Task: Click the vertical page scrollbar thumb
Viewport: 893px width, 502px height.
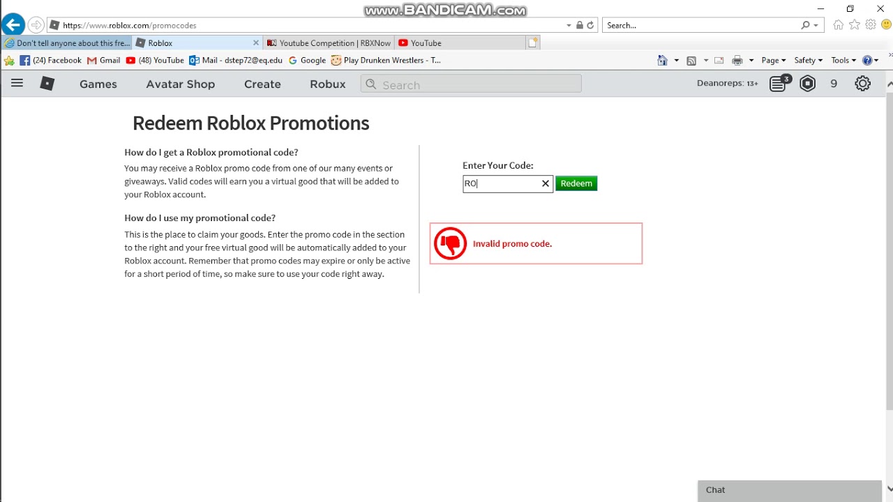Action: (x=890, y=251)
